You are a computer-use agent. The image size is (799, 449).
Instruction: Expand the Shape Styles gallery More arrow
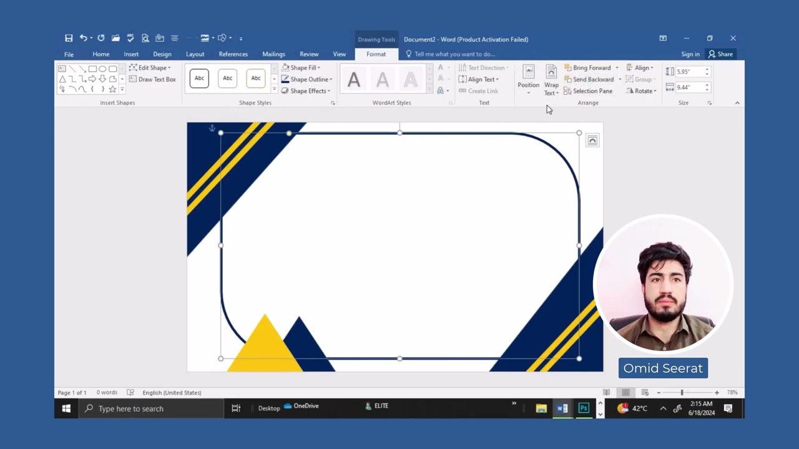(x=273, y=90)
